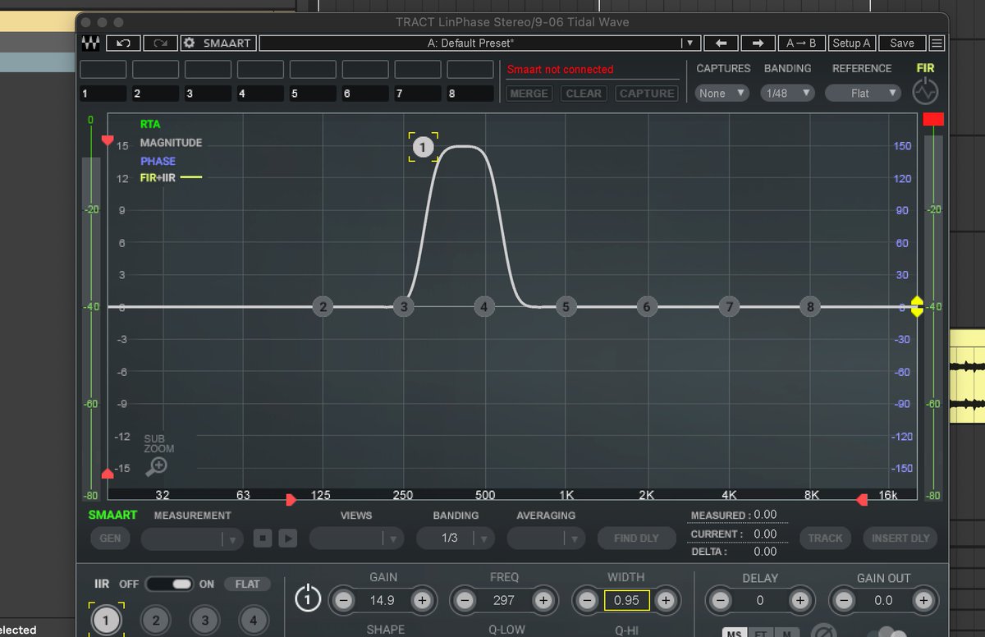
Task: Open the CAPTURES None dropdown
Action: tap(722, 94)
